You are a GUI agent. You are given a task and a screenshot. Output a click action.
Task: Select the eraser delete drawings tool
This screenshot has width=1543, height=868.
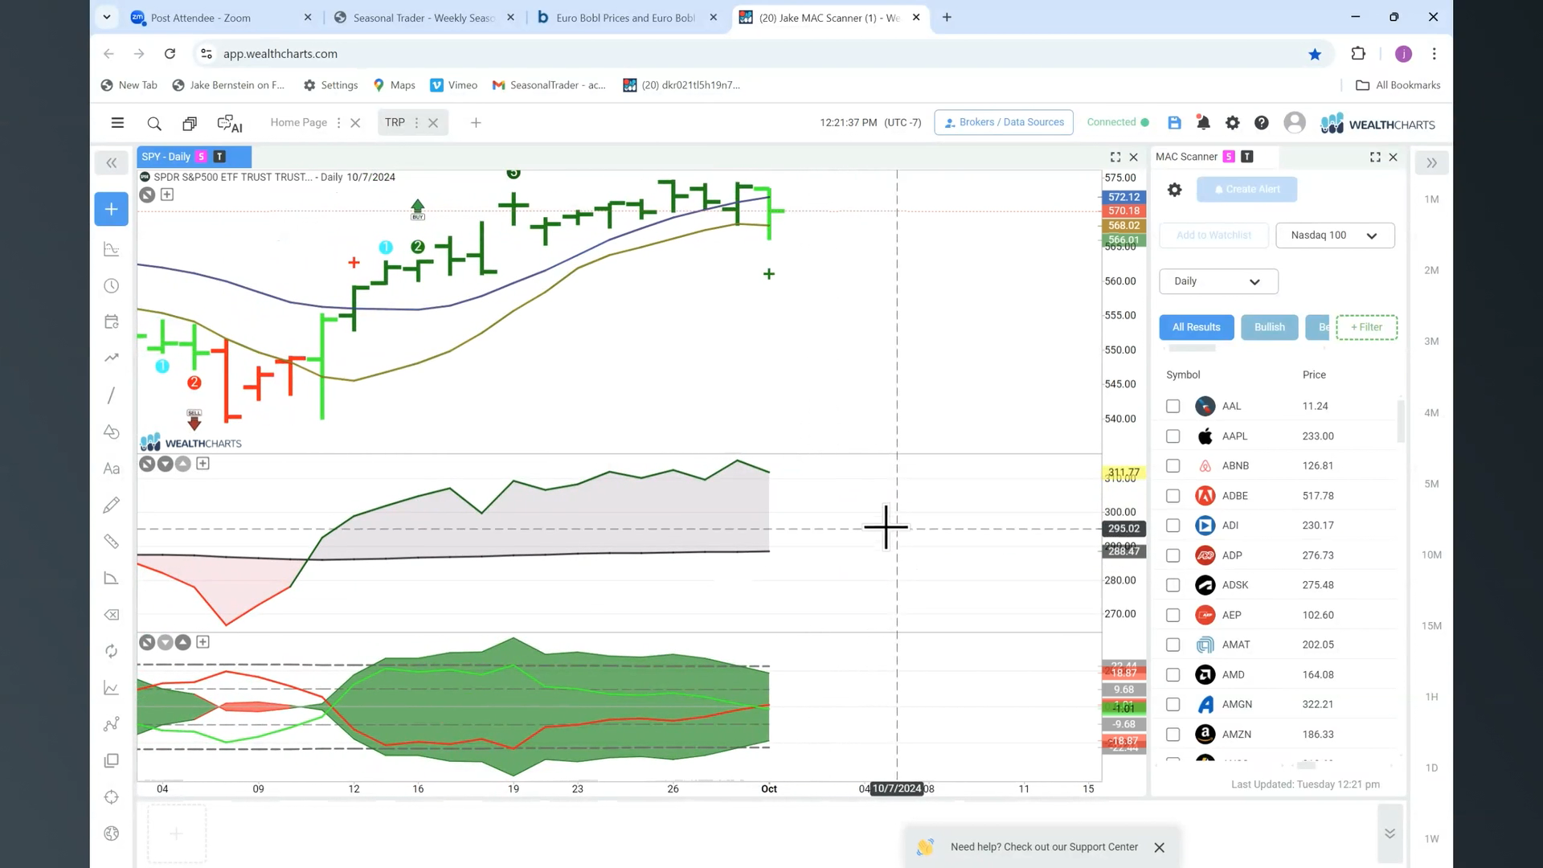(112, 615)
